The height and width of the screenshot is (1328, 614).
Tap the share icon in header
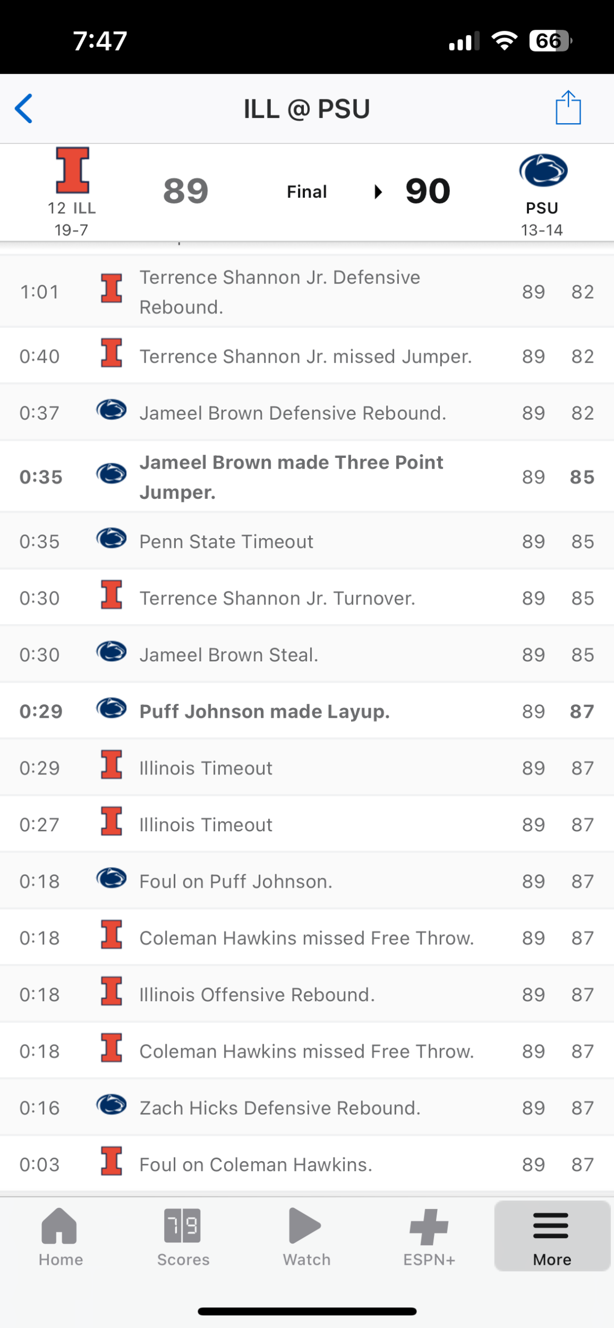pyautogui.click(x=568, y=108)
